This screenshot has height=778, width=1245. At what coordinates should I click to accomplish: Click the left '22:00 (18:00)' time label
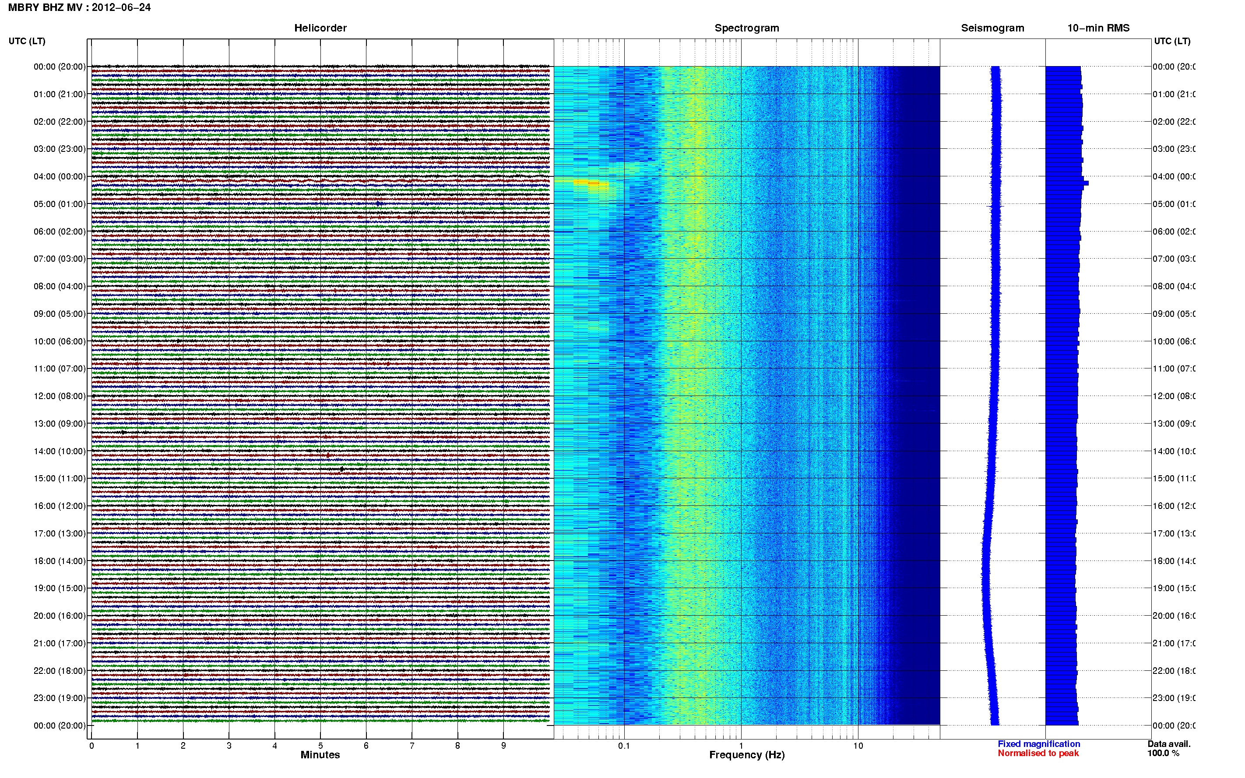coord(60,671)
